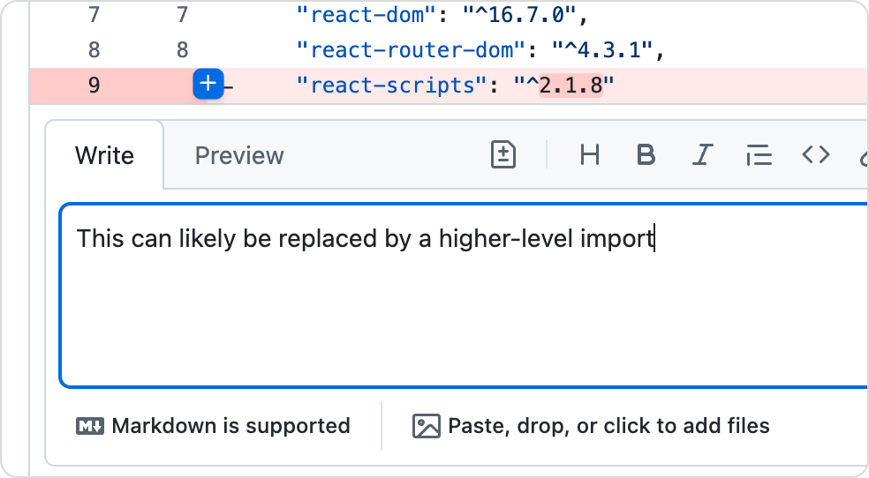869x478 pixels.
Task: Click "Paste, drop, or click to add files"
Action: 592,426
